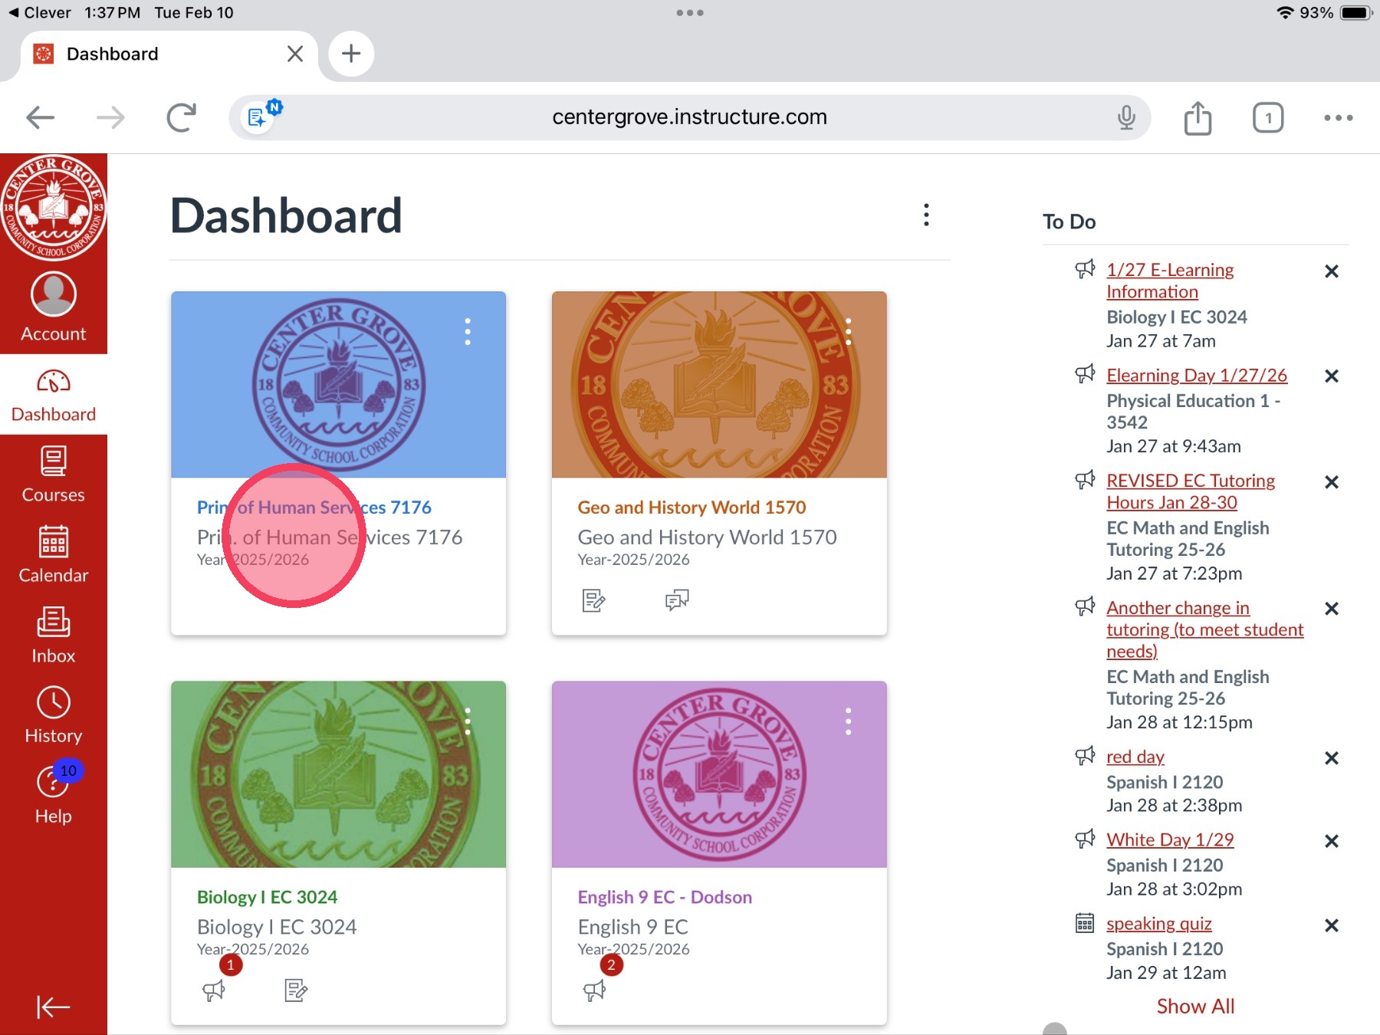The image size is (1380, 1035).
Task: Open Dashboard options three-dot menu
Action: point(926,215)
